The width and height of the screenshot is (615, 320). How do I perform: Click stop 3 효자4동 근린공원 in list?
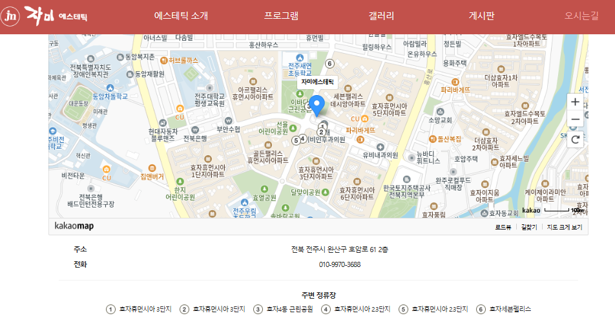283,309
